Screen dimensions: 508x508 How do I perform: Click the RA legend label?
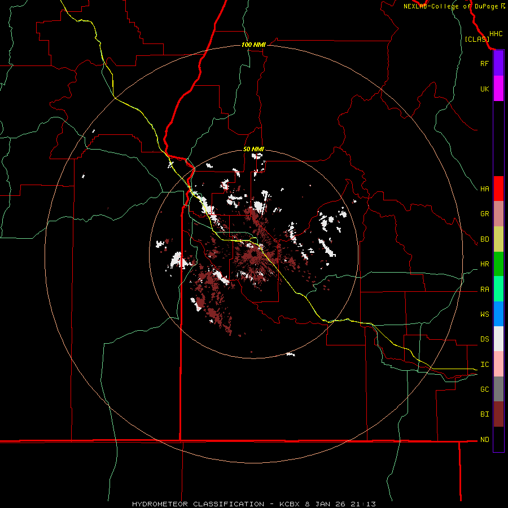[484, 290]
